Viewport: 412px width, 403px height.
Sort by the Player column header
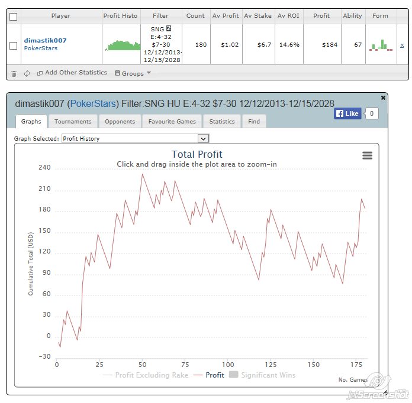[61, 16]
